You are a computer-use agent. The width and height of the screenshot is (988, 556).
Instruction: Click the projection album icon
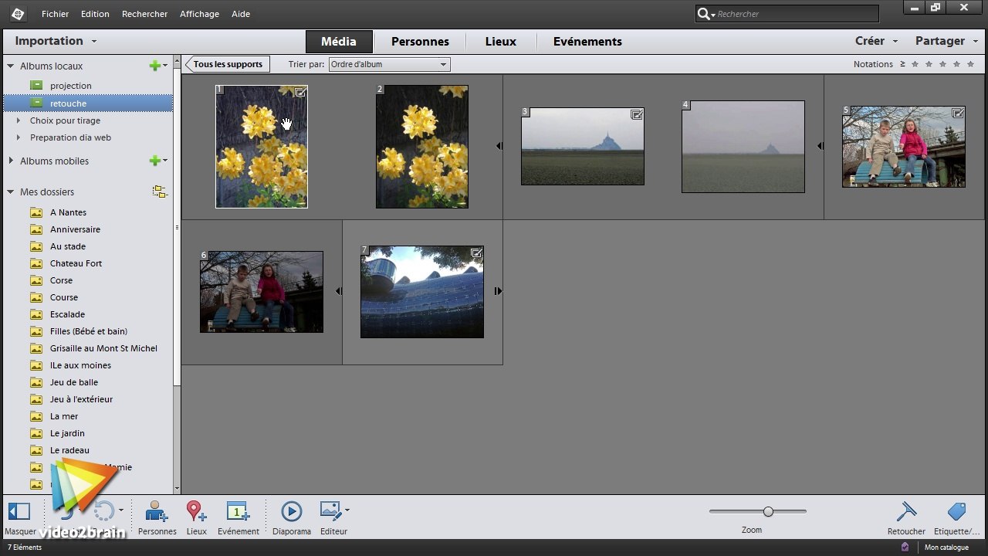click(36, 85)
